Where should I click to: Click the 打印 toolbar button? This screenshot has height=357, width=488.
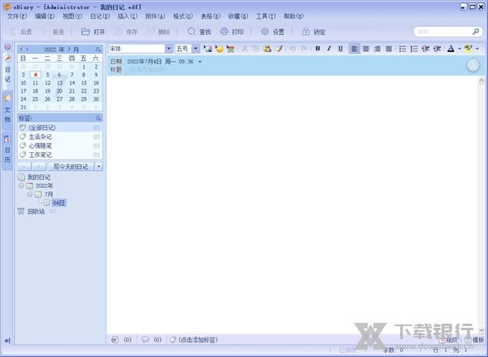[x=232, y=32]
